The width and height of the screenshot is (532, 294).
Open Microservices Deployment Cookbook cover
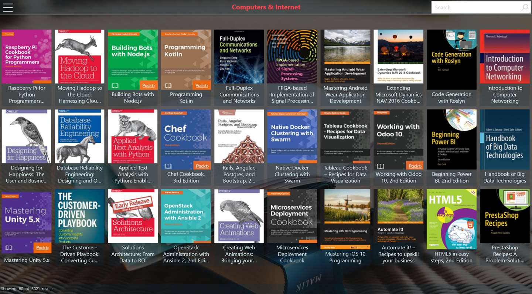(292, 216)
